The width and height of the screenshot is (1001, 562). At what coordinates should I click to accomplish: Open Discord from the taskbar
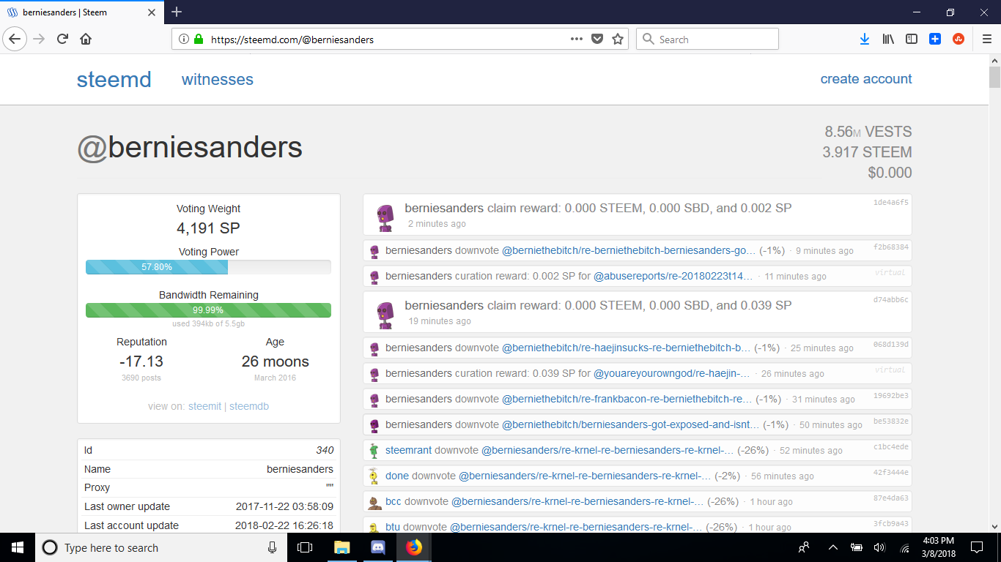(x=377, y=547)
